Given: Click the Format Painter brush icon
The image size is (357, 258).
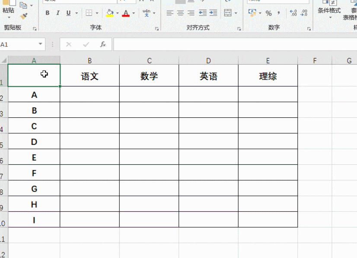Looking at the screenshot, I should point(24,16).
